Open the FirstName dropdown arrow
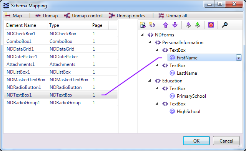The width and height of the screenshot is (246, 151). click(238, 58)
